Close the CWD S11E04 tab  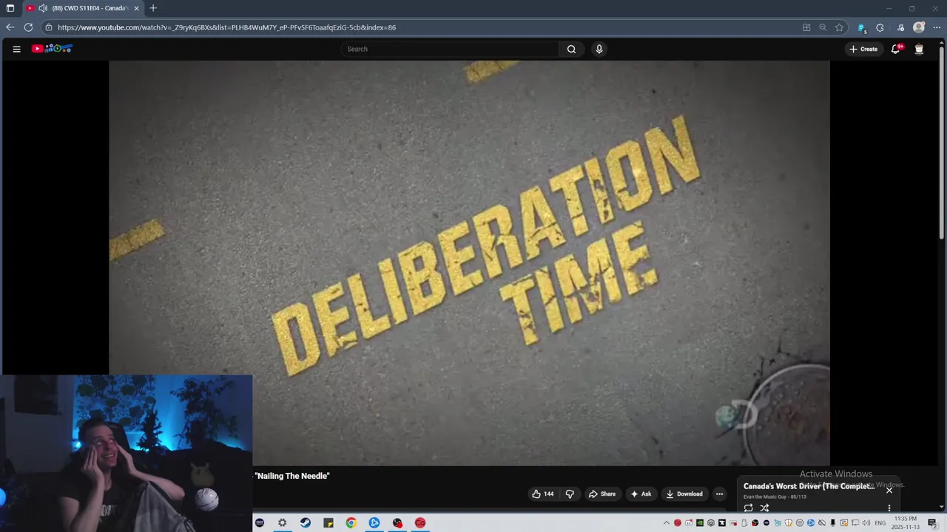click(136, 8)
